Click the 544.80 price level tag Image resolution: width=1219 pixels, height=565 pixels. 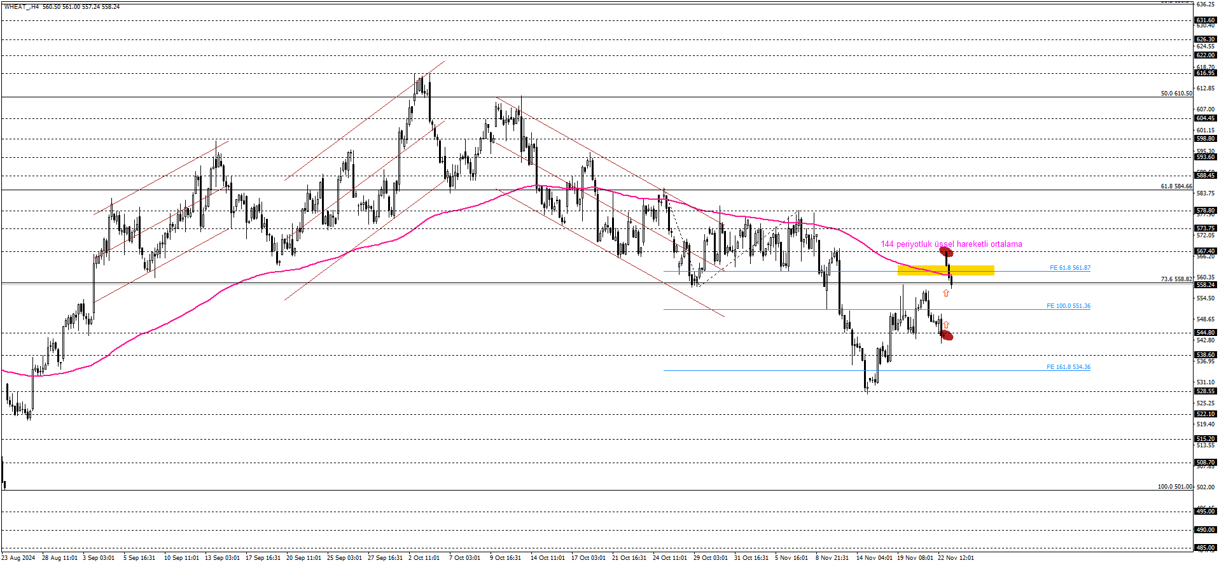click(x=1206, y=333)
